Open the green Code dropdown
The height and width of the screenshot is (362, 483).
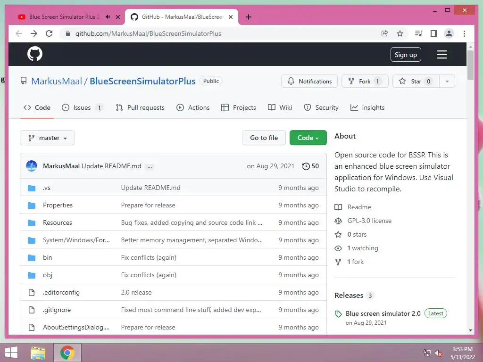pyautogui.click(x=308, y=138)
